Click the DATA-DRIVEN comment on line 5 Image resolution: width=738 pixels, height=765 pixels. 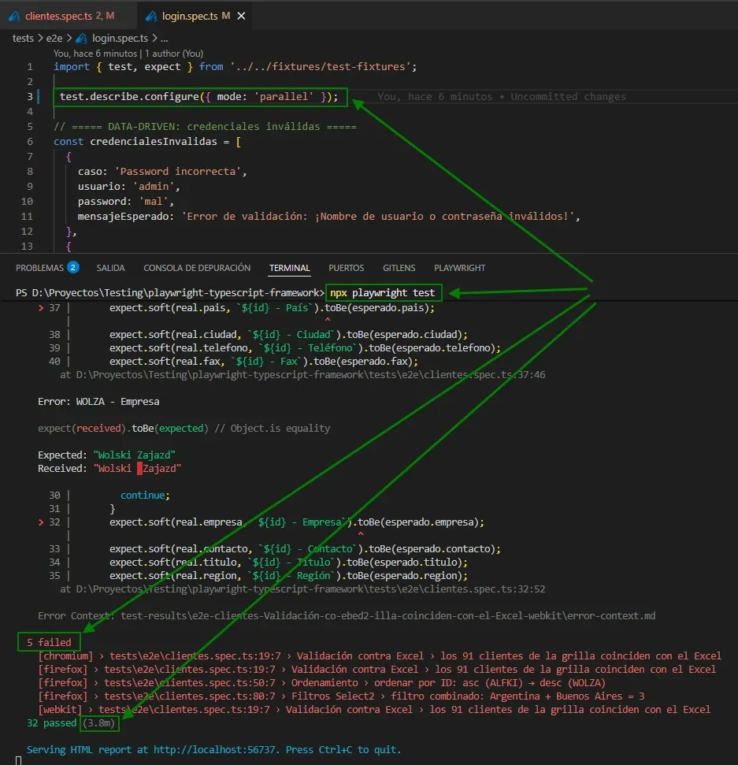pos(205,126)
